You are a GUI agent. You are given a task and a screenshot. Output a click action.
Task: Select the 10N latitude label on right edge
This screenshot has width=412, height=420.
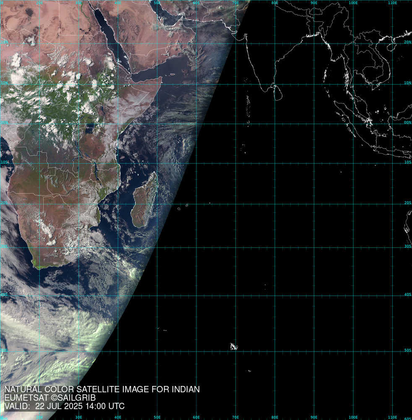coord(407,83)
